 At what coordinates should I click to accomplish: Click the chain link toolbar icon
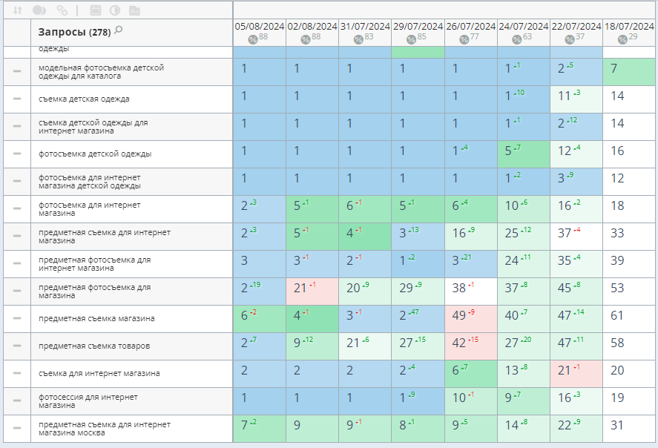tap(62, 10)
